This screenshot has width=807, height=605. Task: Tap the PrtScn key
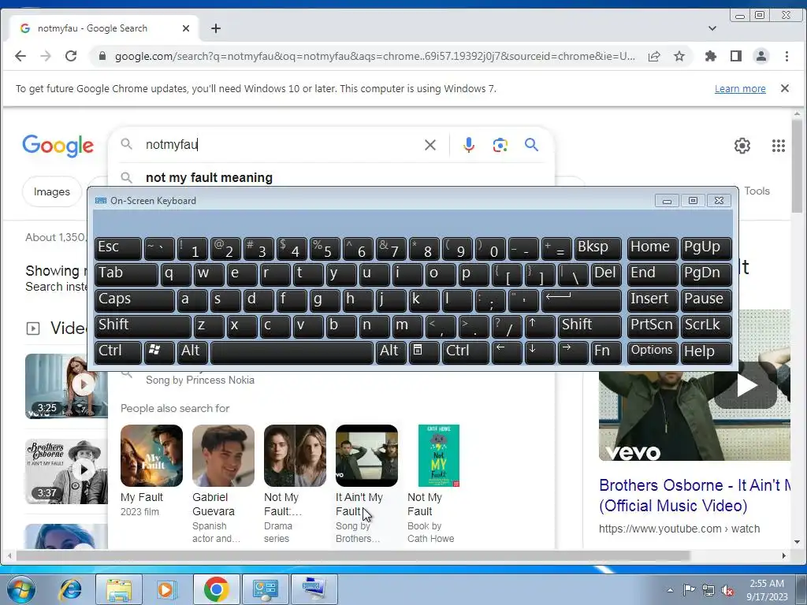click(x=653, y=326)
